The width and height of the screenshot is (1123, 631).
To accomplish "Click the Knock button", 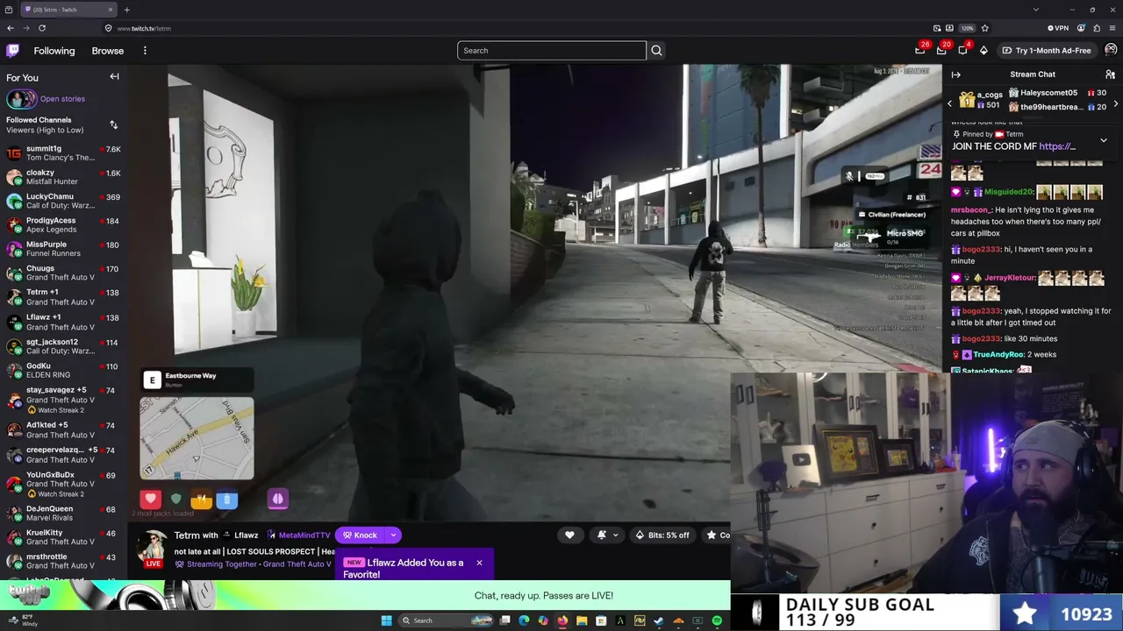I will pyautogui.click(x=361, y=535).
